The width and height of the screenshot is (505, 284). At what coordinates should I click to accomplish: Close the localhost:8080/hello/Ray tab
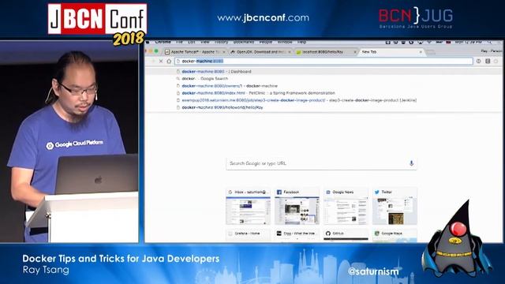[x=355, y=52]
